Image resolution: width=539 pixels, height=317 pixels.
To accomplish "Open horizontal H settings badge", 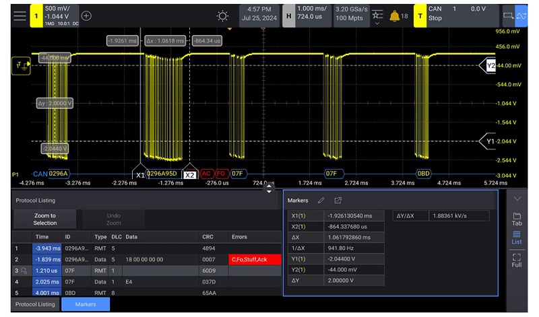I will coord(289,15).
